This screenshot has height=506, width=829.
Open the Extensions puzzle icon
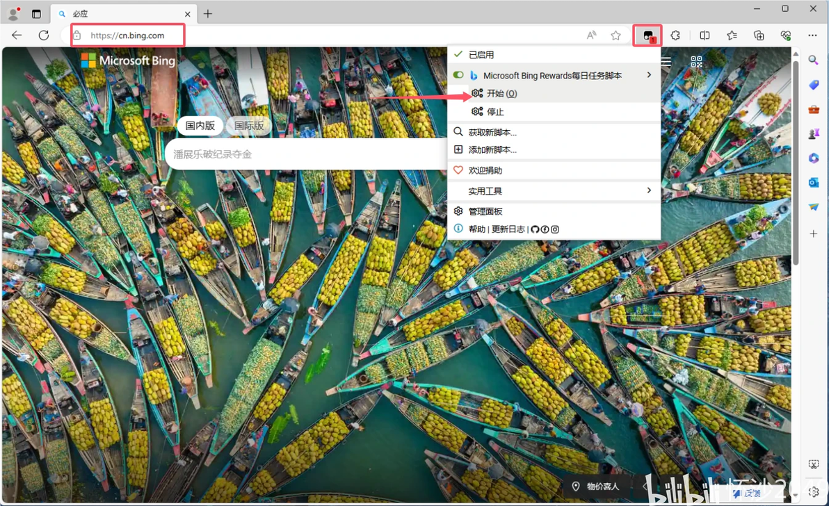(x=675, y=35)
